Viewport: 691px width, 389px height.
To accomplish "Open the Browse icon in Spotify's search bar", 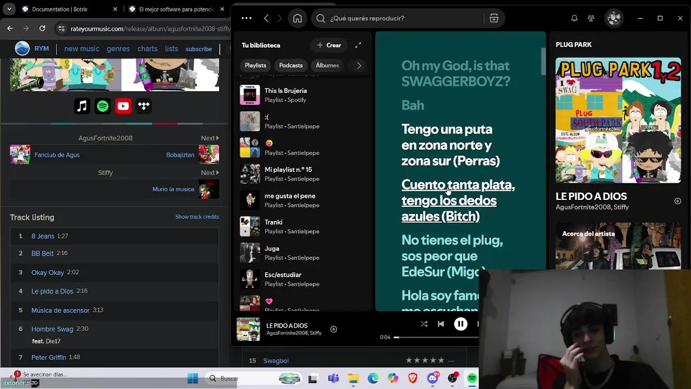I will click(494, 18).
